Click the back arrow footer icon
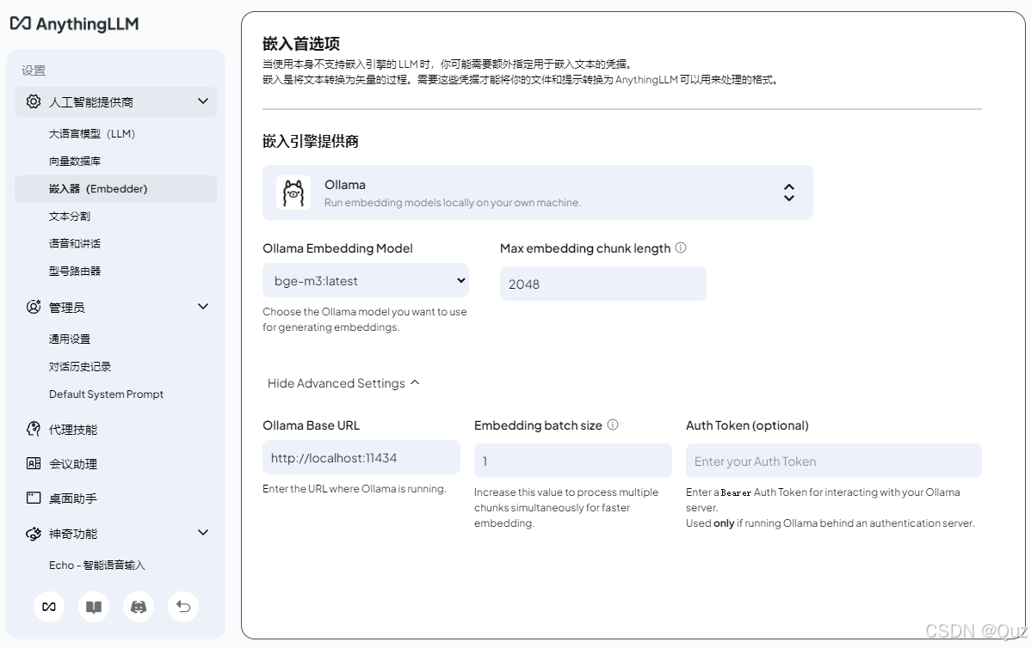This screenshot has height=648, width=1031. [183, 607]
